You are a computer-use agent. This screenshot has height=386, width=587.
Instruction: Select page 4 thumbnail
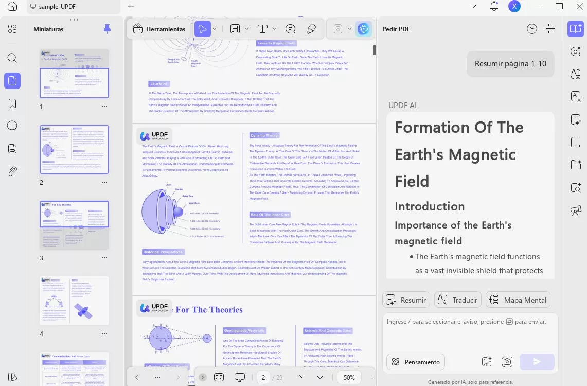[x=74, y=301]
